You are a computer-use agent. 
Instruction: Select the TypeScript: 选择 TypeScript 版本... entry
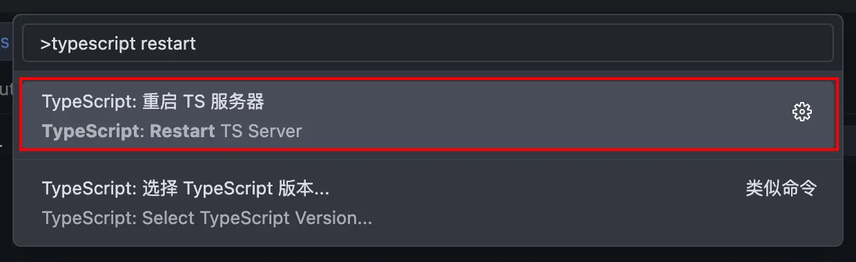coord(428,203)
